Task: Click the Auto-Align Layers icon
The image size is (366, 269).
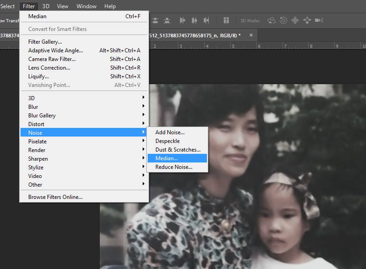Action: pyautogui.click(x=226, y=20)
